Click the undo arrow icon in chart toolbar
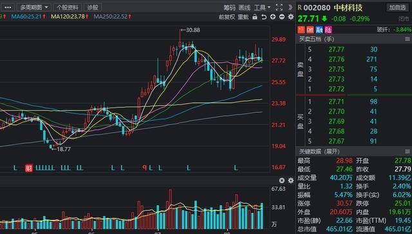This screenshot has width=412, height=234. point(264,17)
